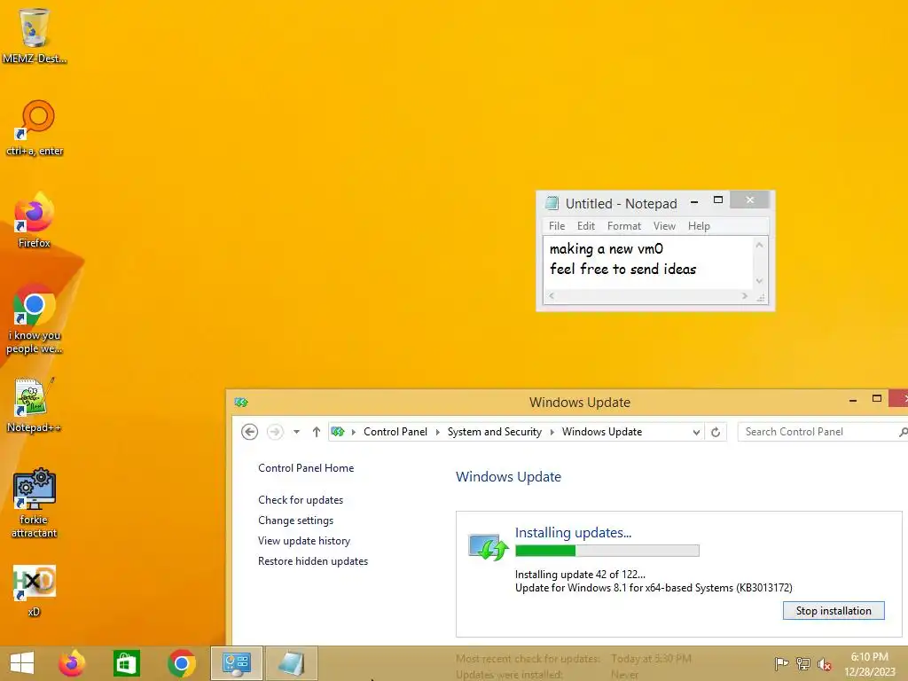Click the Windows Update breadcrumb segment
The height and width of the screenshot is (681, 908).
(602, 432)
